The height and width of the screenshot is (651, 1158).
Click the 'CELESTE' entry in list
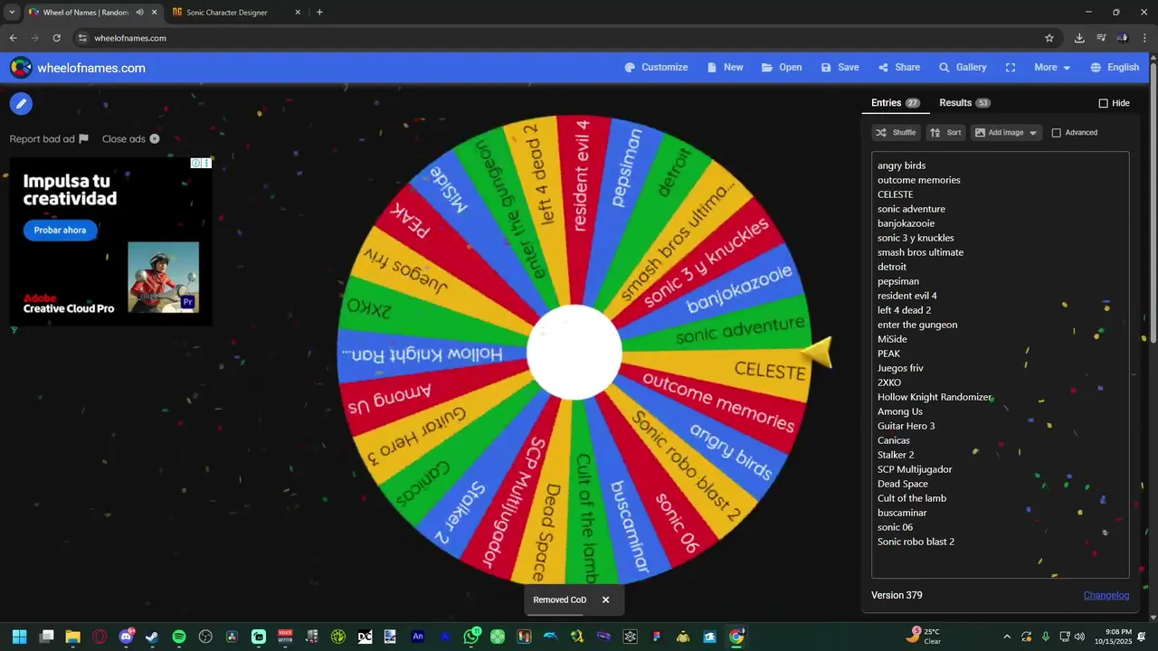coord(895,194)
